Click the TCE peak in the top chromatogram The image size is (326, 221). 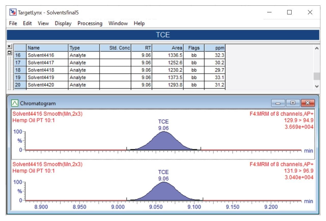coord(164,142)
